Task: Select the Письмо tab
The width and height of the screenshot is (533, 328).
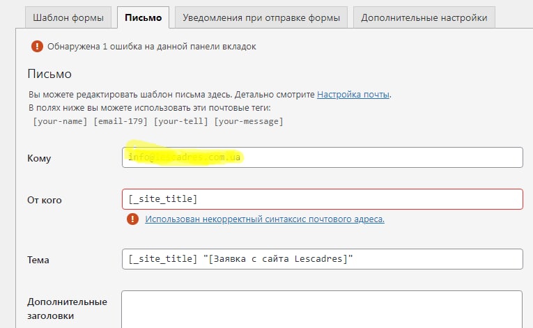Action: [143, 17]
